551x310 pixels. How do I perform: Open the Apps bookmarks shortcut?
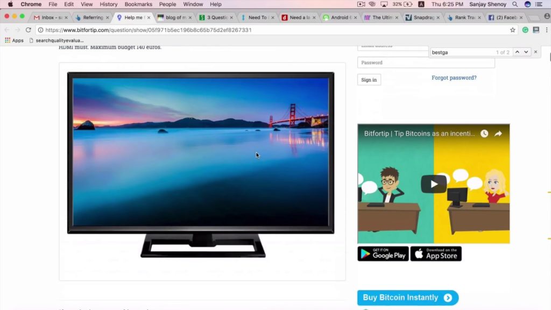[x=14, y=40]
